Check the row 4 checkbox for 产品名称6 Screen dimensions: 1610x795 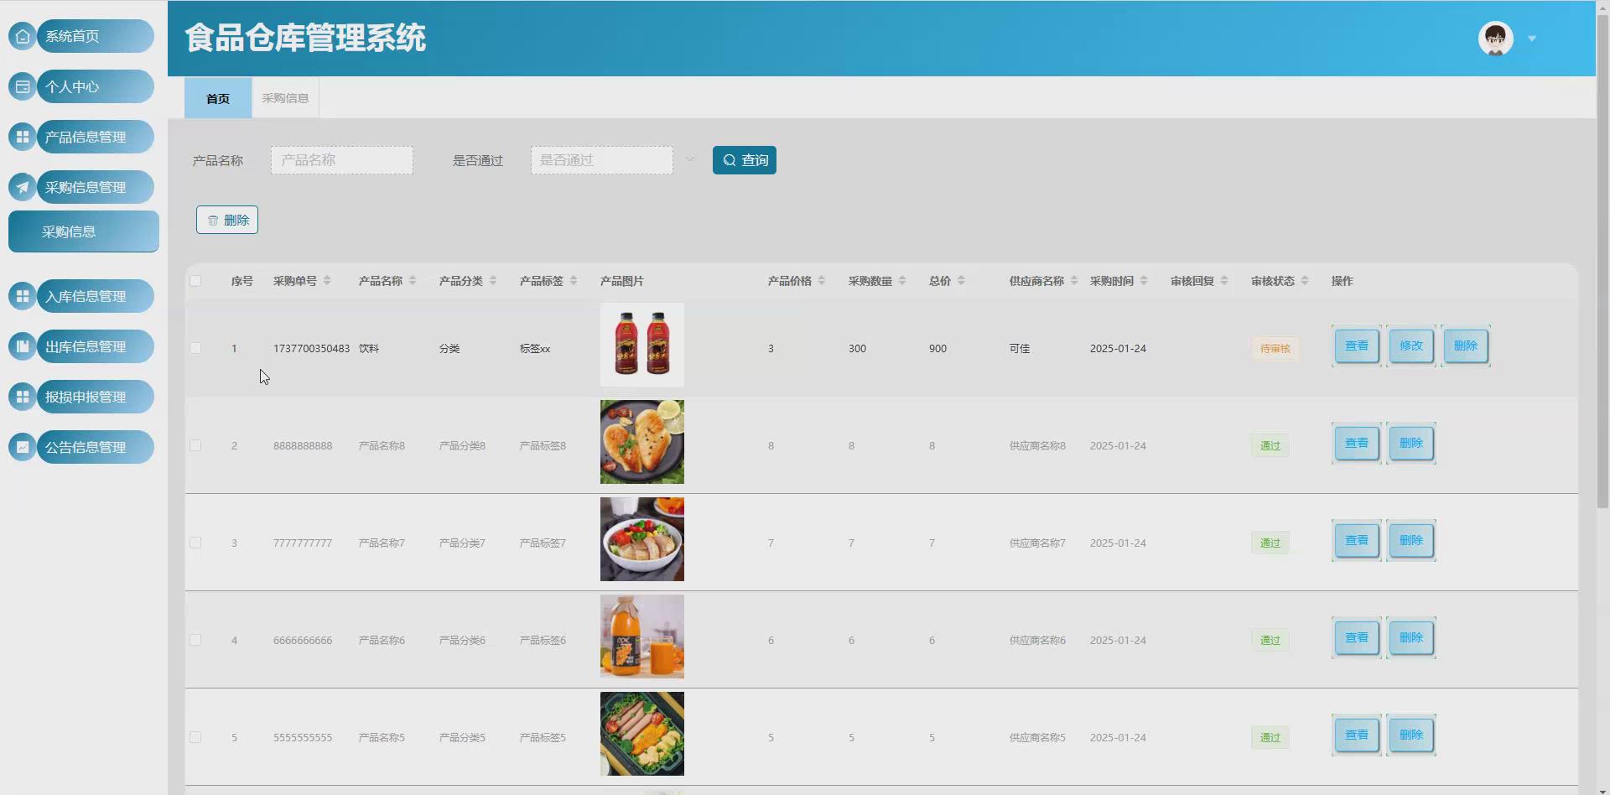click(x=195, y=640)
